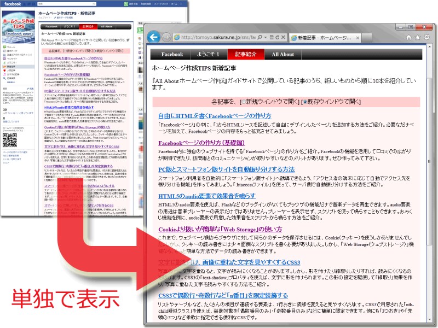Open the Cookieより扱いが簡単な Web Storage link in IE
Image resolution: width=438 pixels, height=328 pixels.
point(220,229)
